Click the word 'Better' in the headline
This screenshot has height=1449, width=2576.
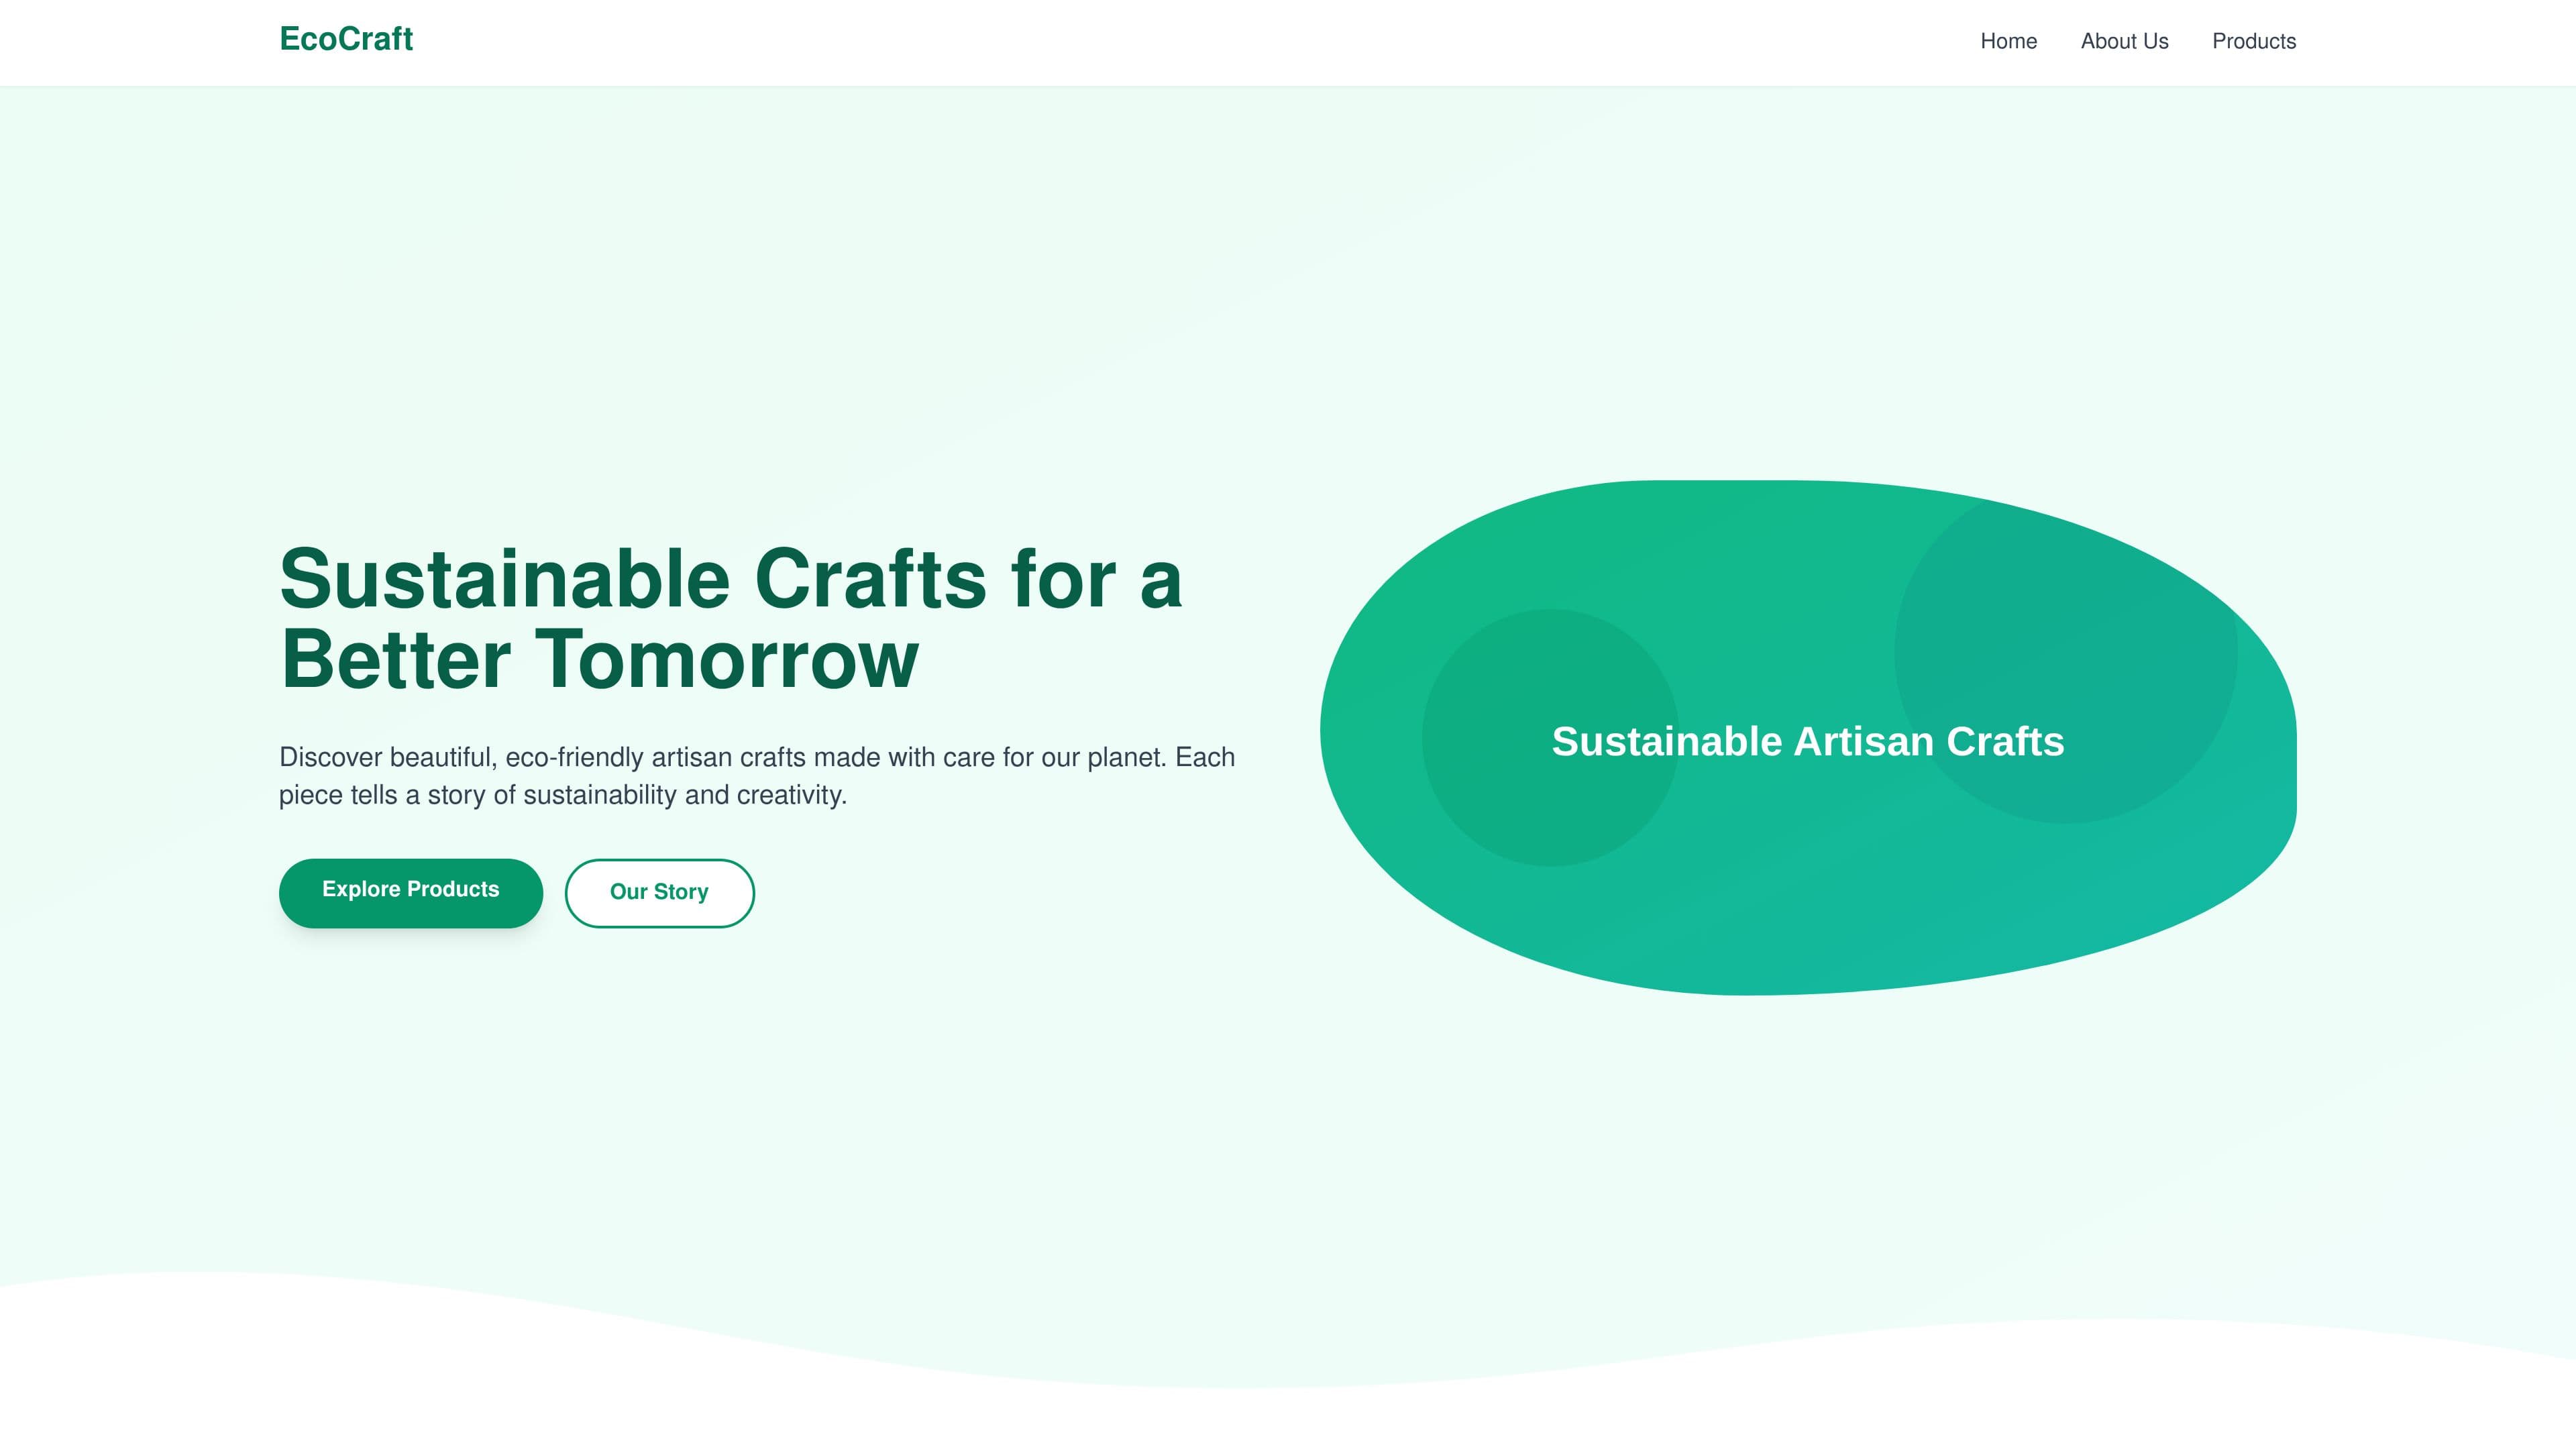(x=396, y=660)
